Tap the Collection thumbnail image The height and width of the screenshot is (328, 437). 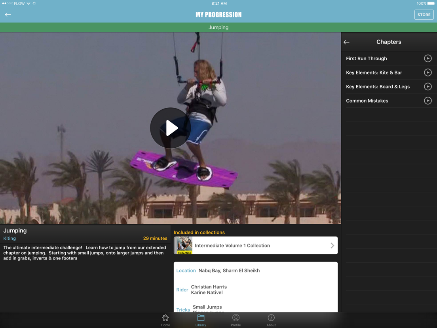tap(183, 246)
